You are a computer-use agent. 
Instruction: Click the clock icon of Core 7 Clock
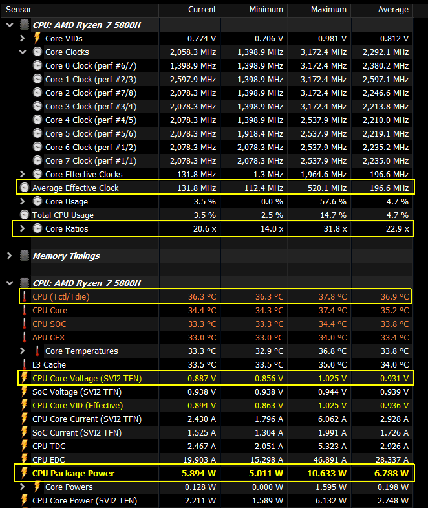pyautogui.click(x=37, y=160)
